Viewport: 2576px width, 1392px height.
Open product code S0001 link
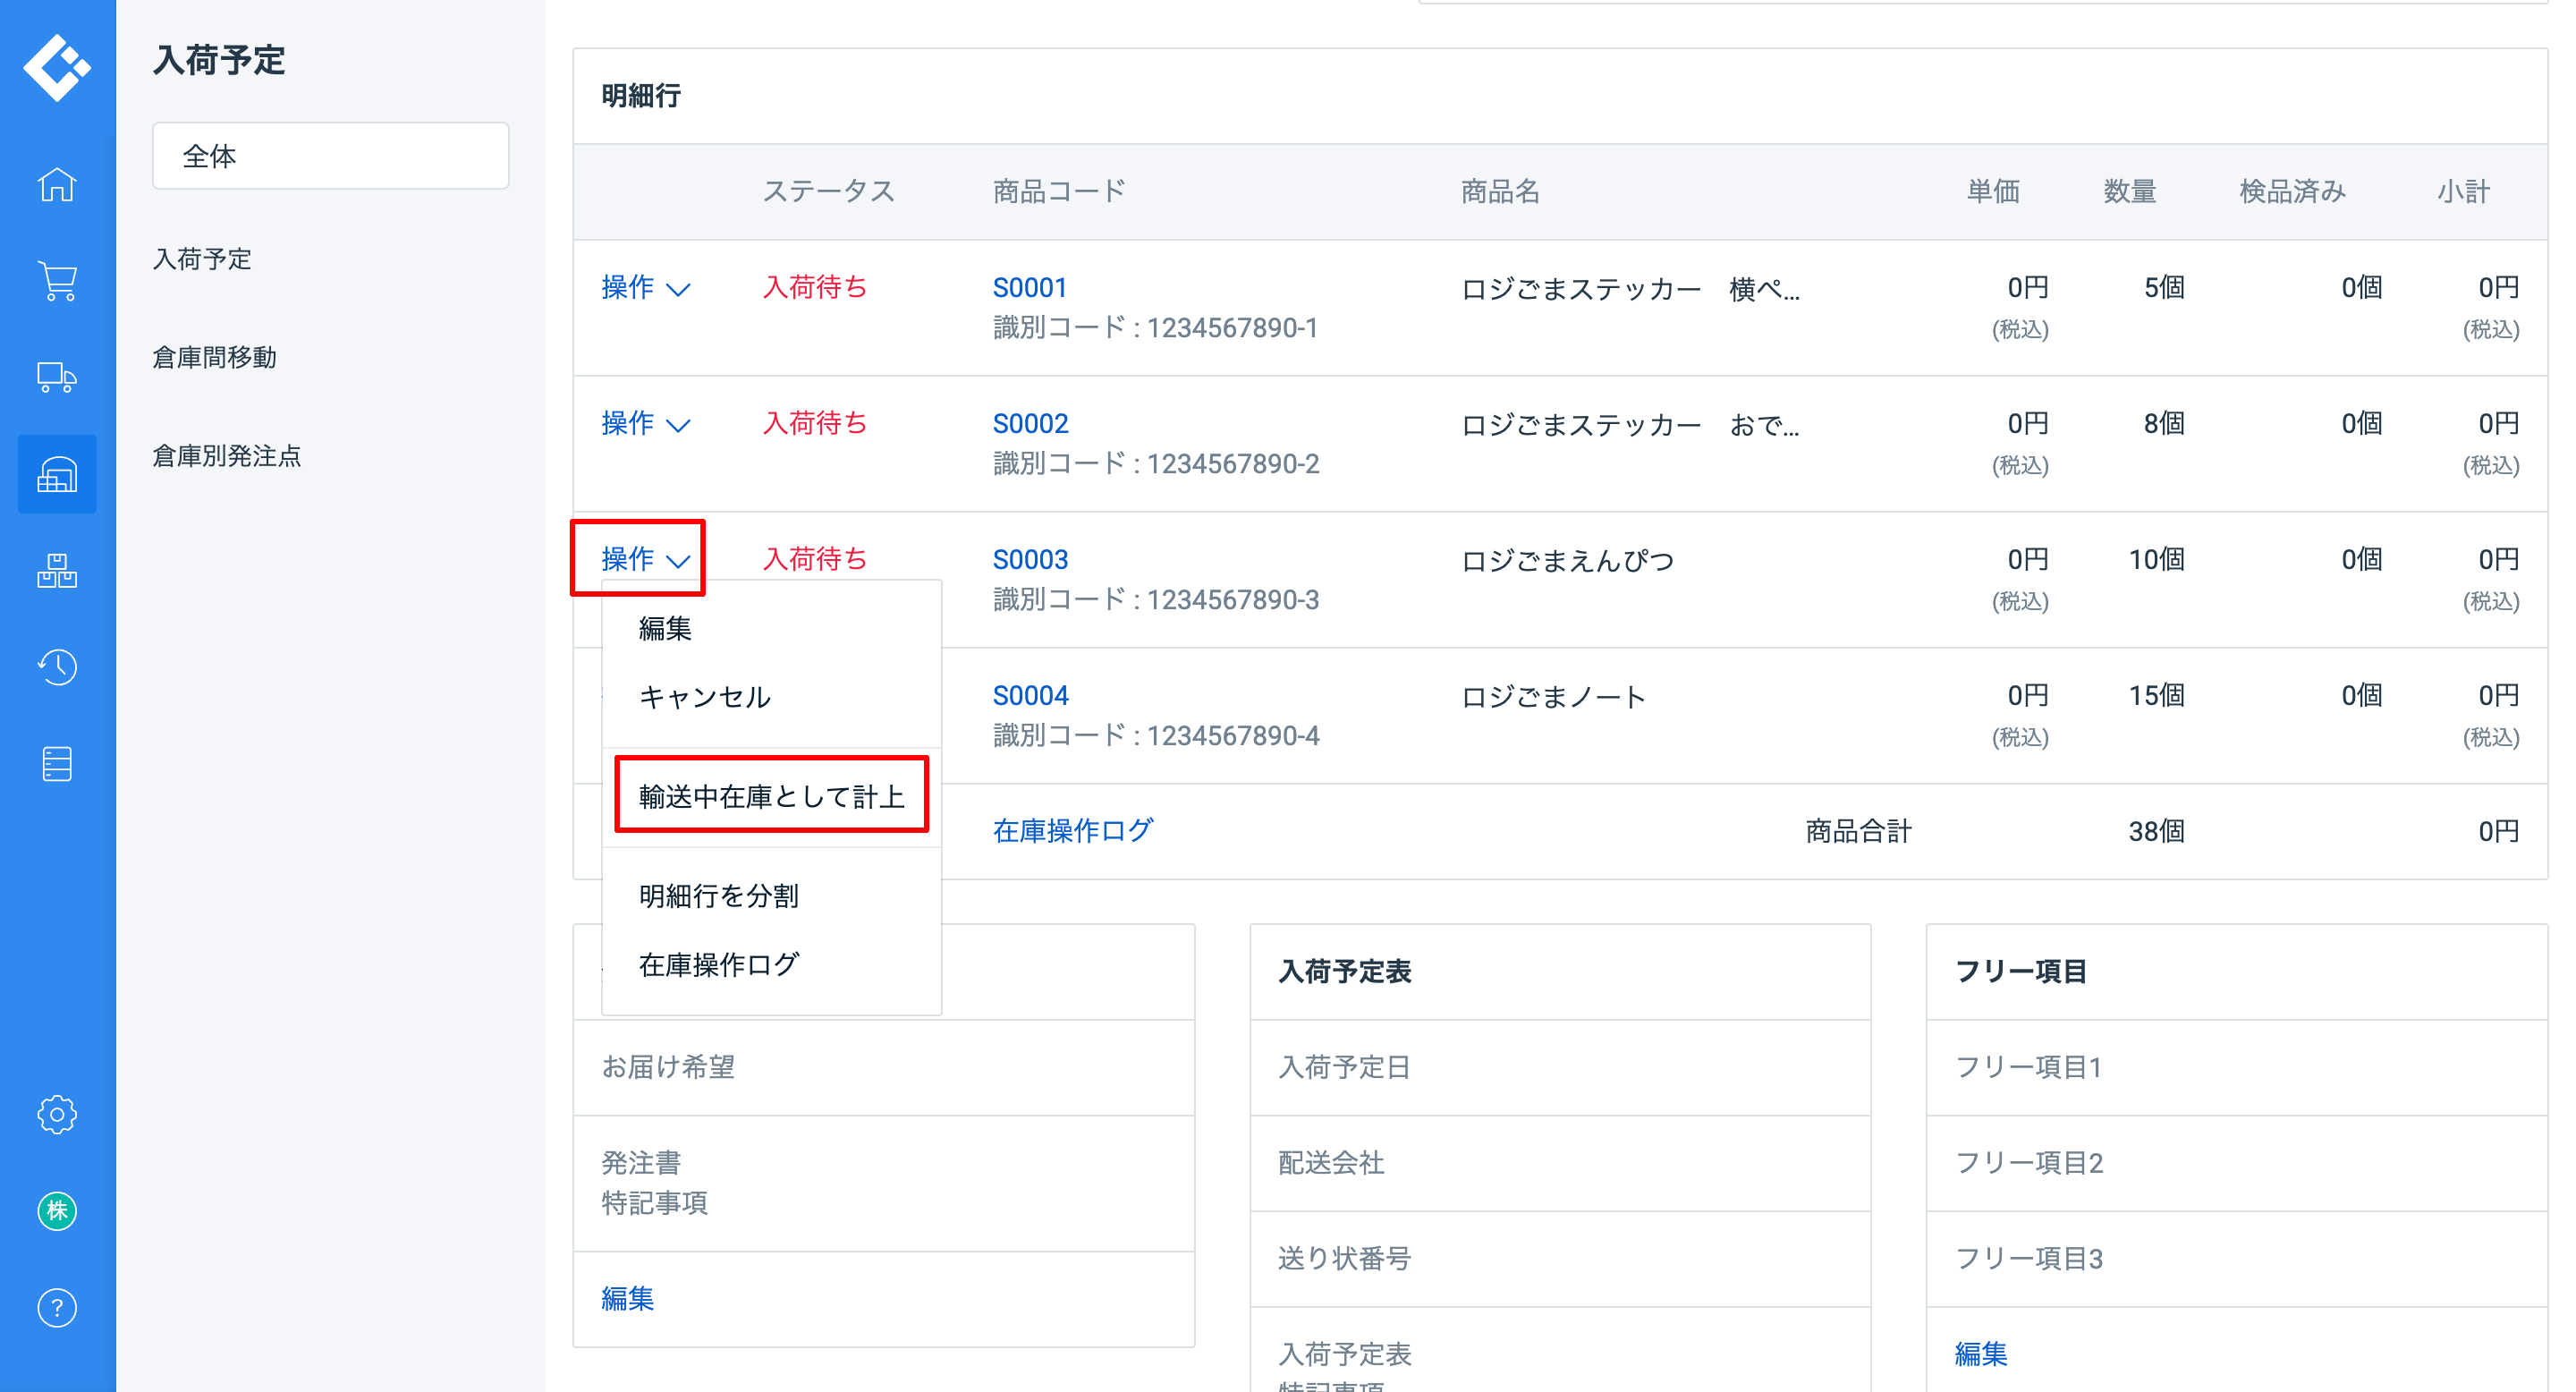click(1029, 288)
